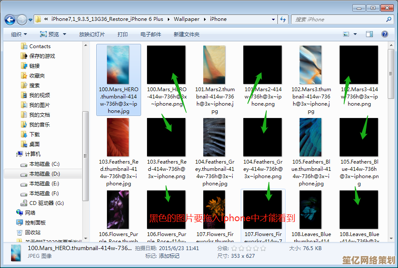The image size is (398, 268).
Task: Open 控制面板 in the navigation pane
Action: [x=35, y=222]
